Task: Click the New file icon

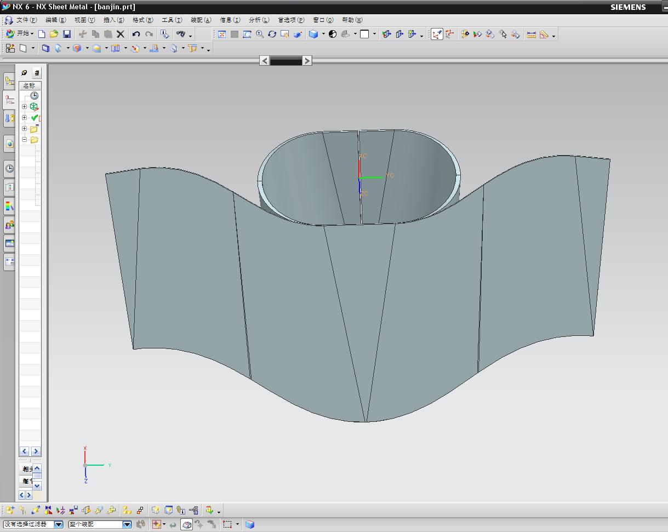Action: 41,34
